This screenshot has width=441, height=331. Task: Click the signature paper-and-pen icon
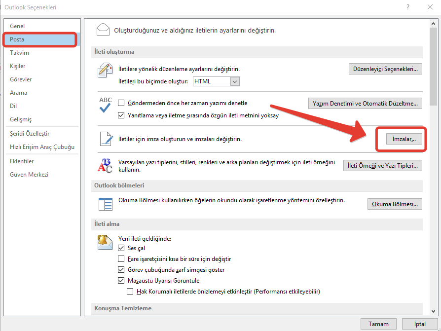coord(105,140)
